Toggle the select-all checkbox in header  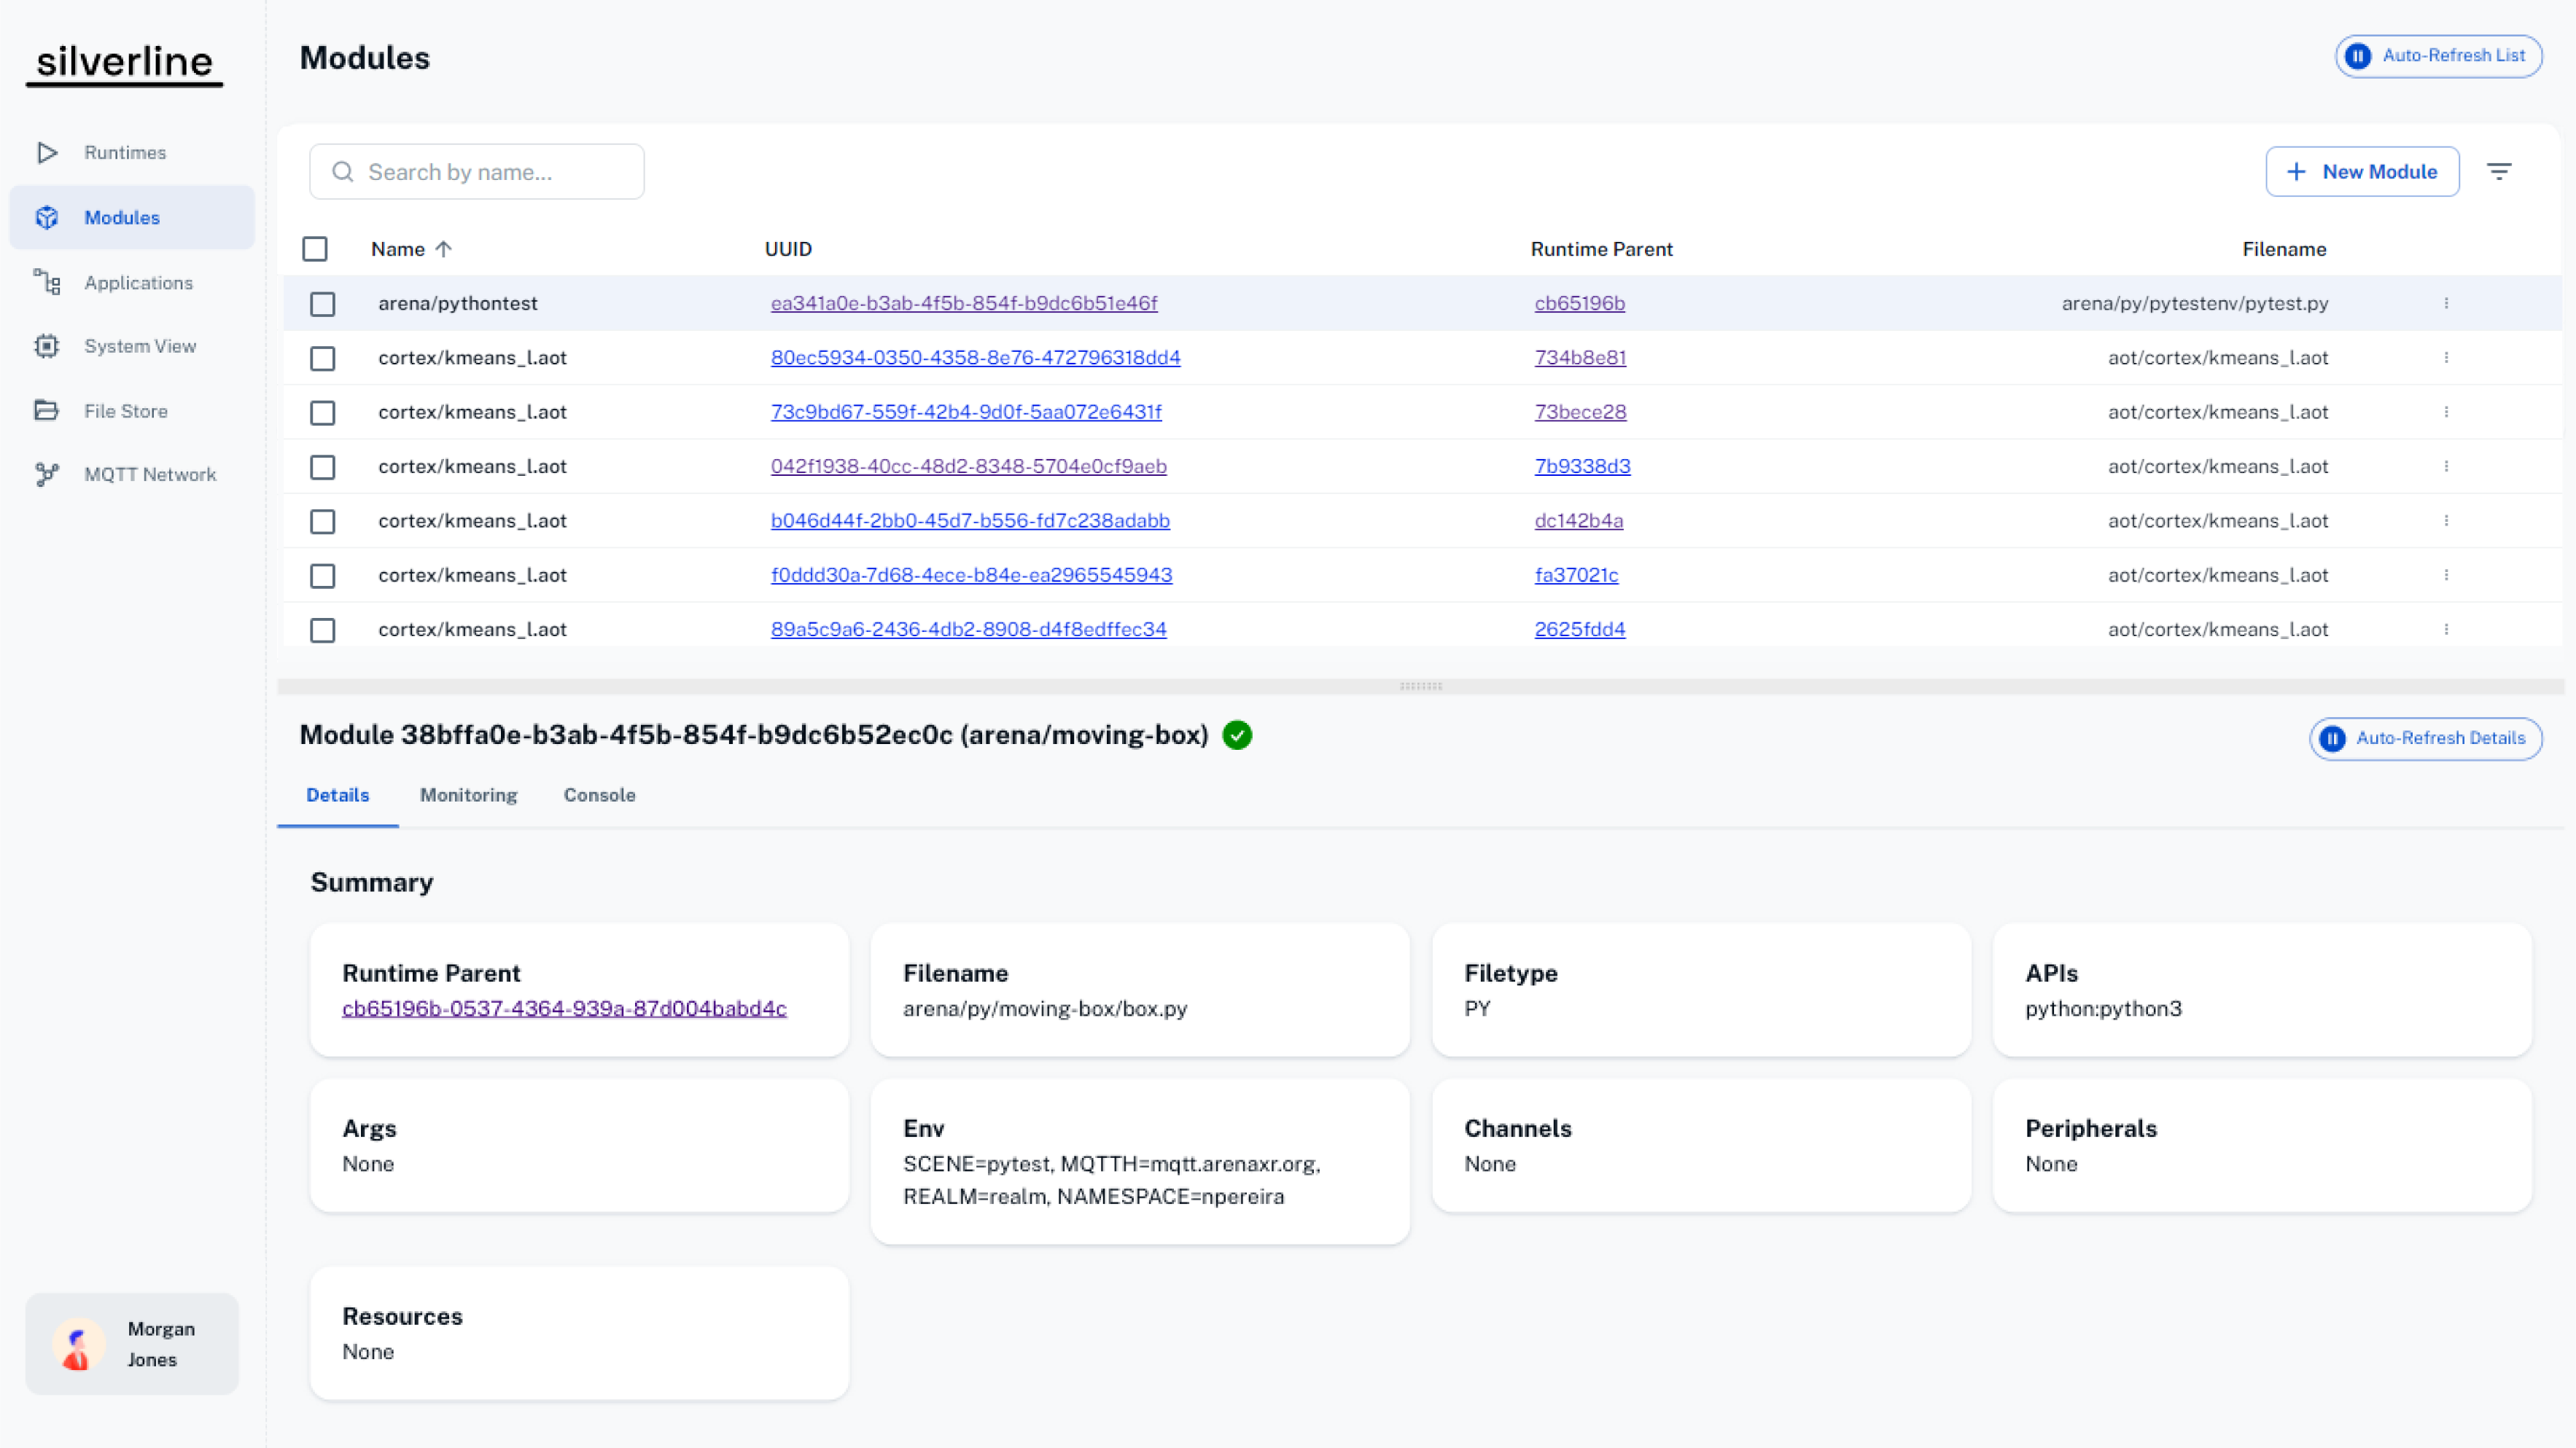tap(315, 248)
